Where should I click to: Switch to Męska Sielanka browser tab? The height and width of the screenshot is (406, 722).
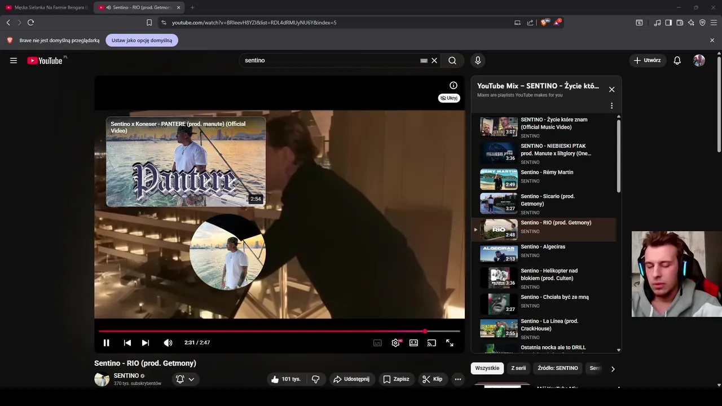46,7
